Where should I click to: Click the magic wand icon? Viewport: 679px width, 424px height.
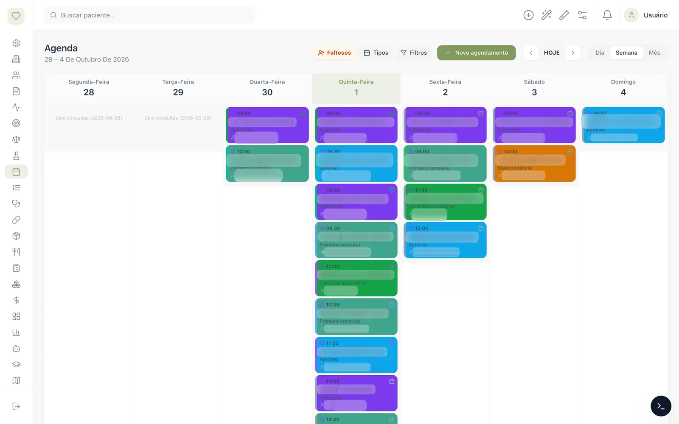(x=547, y=15)
